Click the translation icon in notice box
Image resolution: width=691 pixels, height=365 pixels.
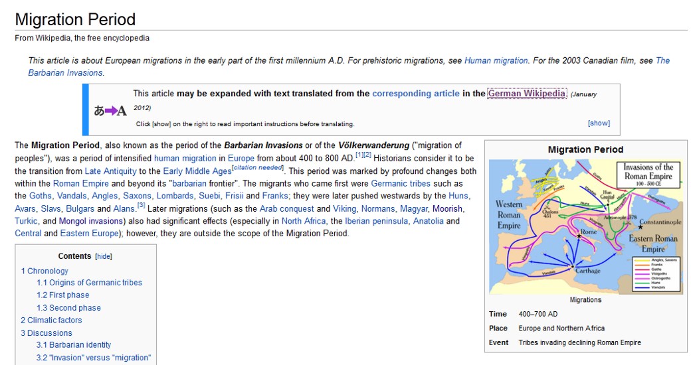[x=110, y=110]
